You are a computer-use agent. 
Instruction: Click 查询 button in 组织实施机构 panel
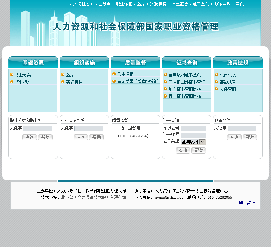pyautogui.click(x=81, y=137)
